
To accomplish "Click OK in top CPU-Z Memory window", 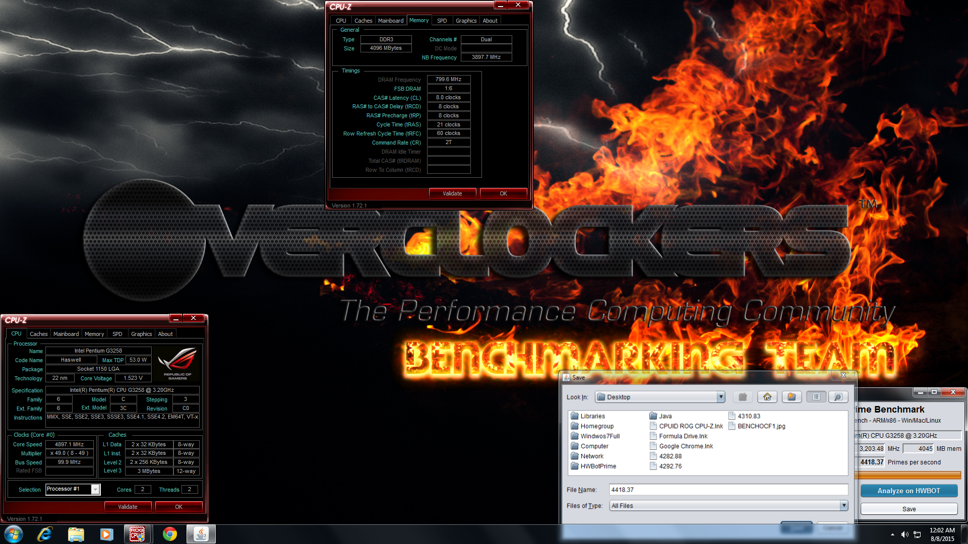I will (x=503, y=193).
